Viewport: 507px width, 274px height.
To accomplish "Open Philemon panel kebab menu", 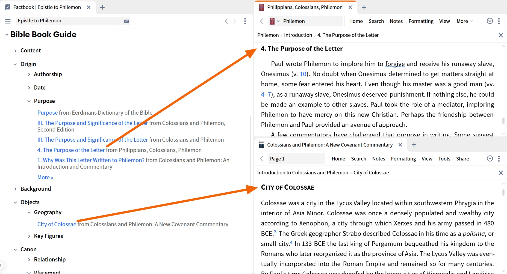I will [499, 21].
